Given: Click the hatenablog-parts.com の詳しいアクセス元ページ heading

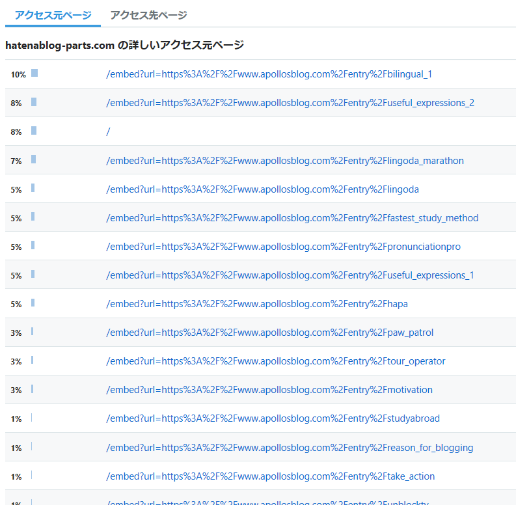Looking at the screenshot, I should click(124, 45).
